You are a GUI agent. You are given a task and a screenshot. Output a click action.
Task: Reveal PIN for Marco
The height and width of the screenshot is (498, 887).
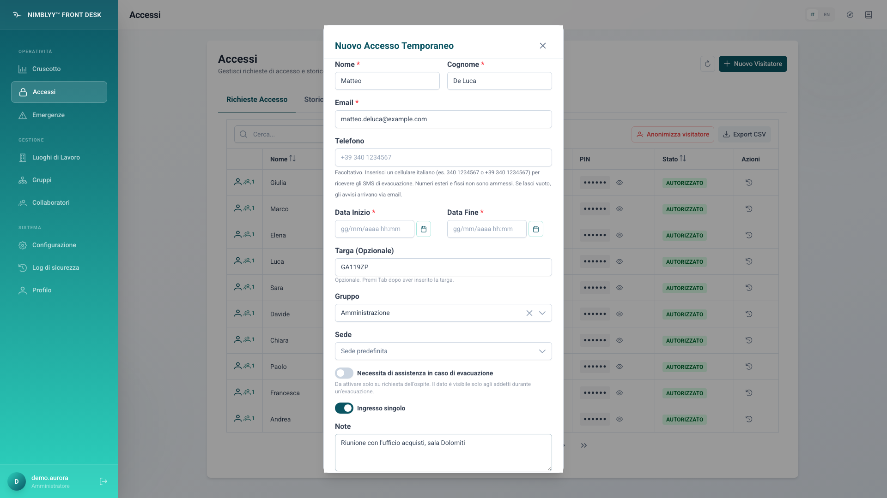point(620,209)
